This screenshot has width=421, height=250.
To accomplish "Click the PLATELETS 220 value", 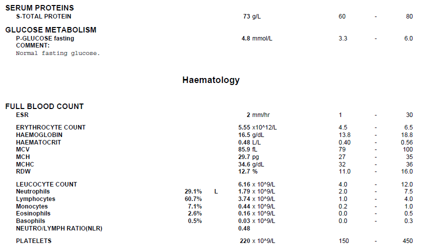I will 245,241.
